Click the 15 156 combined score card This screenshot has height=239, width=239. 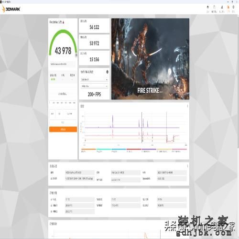tap(94, 58)
